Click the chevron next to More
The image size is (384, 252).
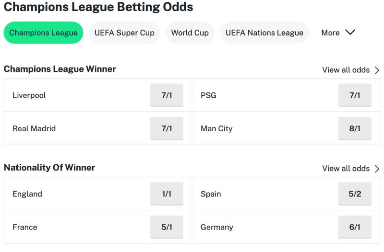point(350,32)
